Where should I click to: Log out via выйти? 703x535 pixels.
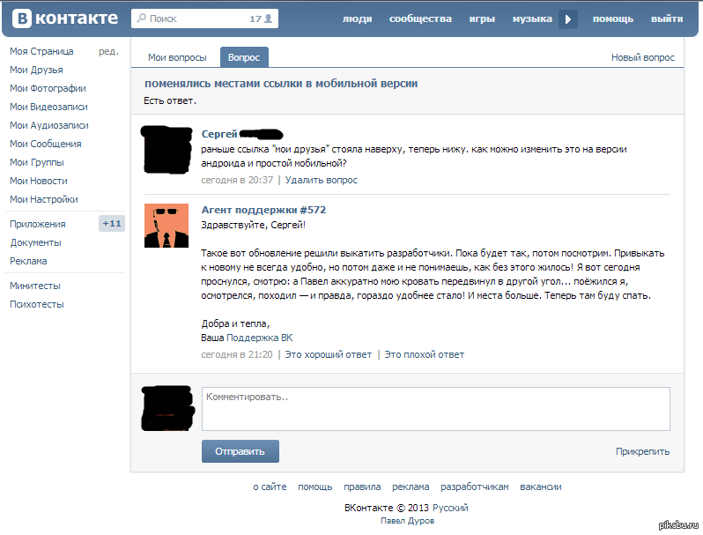pyautogui.click(x=667, y=19)
